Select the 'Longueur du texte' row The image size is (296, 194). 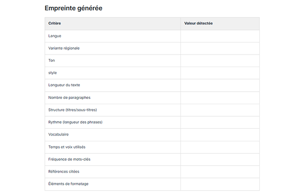click(152, 85)
